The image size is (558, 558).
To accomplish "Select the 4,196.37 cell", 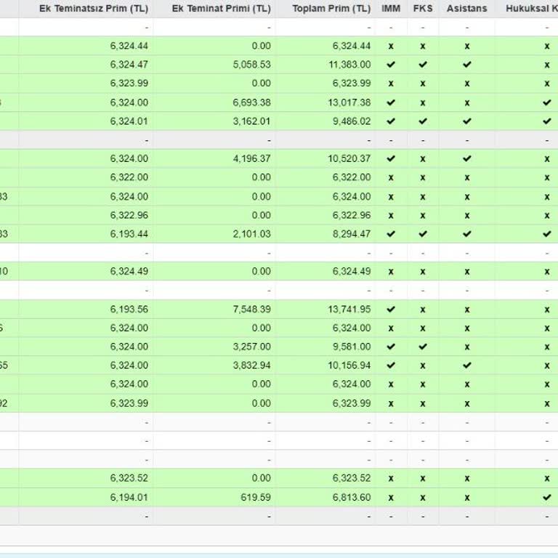I will 252,158.
